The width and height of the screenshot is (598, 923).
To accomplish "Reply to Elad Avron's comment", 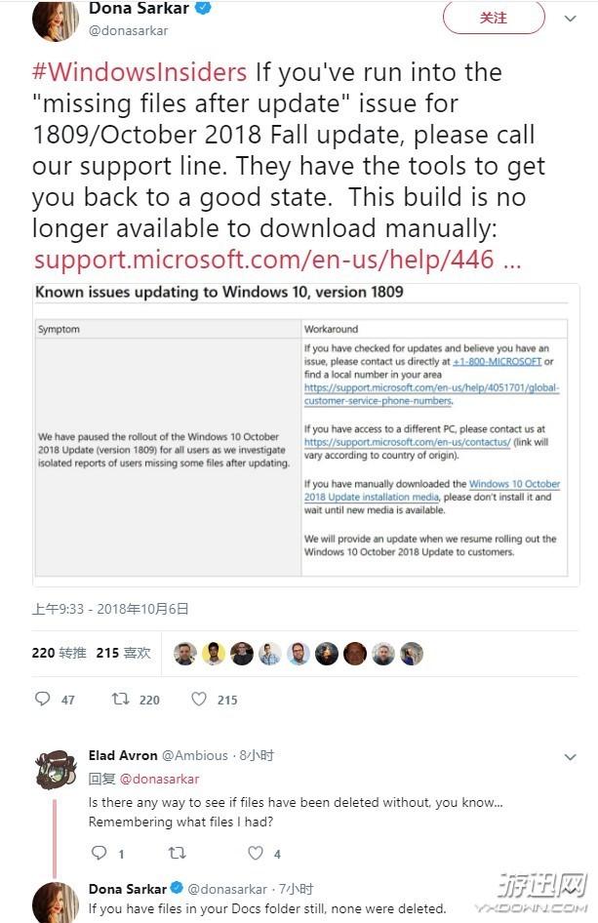I will coord(98,853).
